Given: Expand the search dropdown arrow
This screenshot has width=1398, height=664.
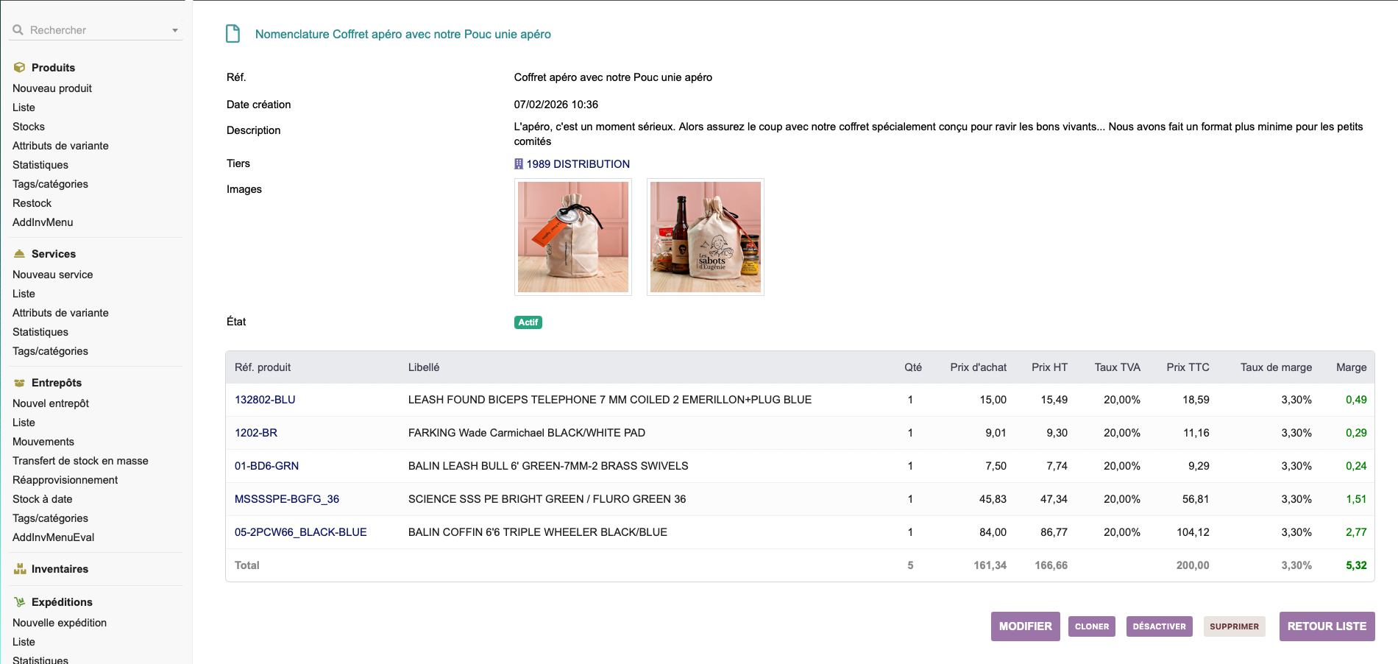Looking at the screenshot, I should 175,31.
